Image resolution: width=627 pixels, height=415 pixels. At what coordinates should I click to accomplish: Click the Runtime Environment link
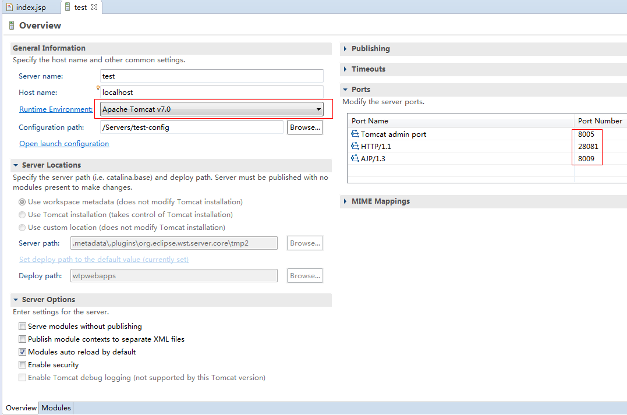click(55, 109)
